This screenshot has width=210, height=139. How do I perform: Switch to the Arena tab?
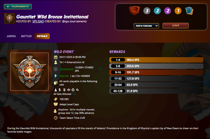coord(11,36)
